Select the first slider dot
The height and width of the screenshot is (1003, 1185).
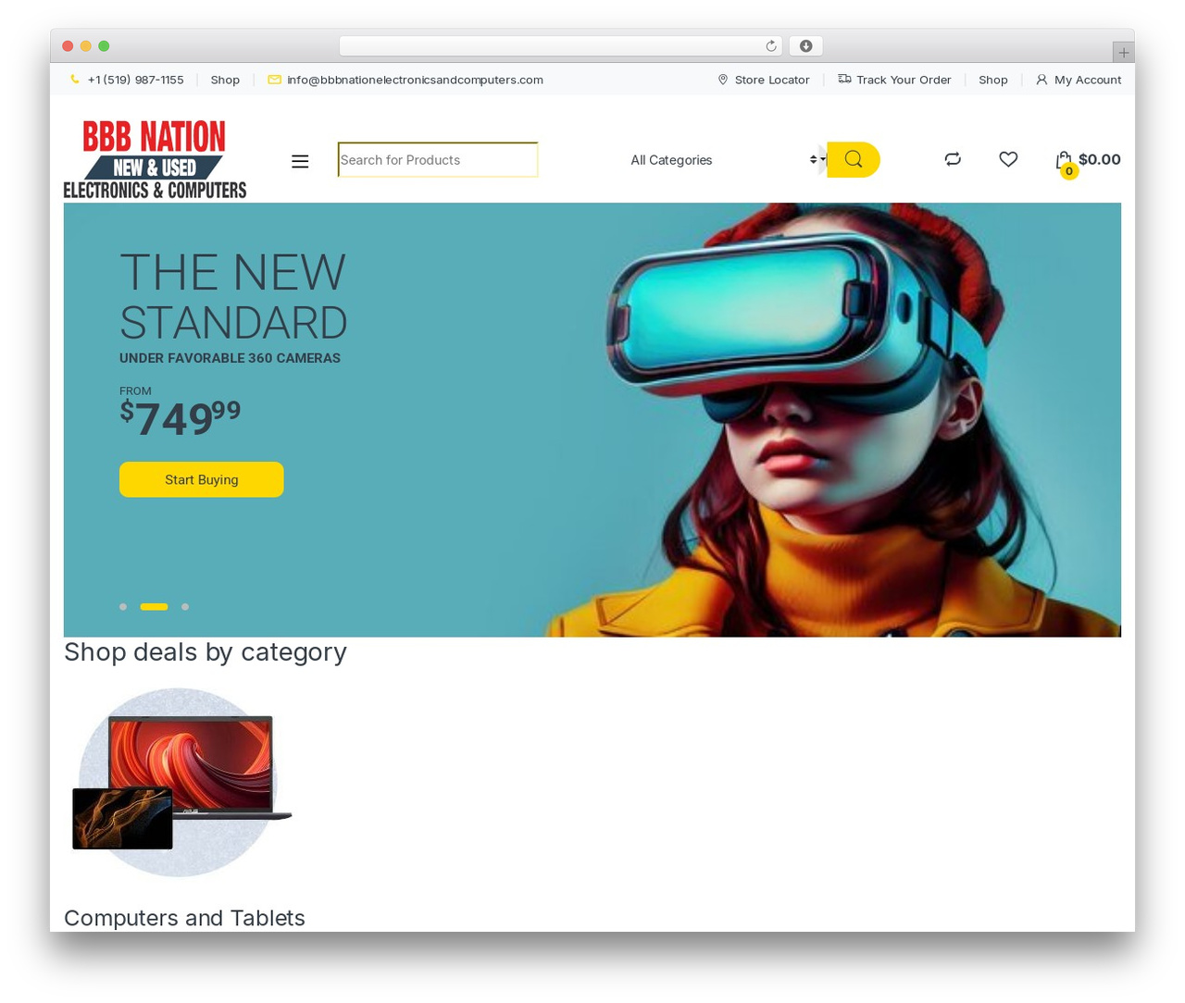(x=123, y=607)
